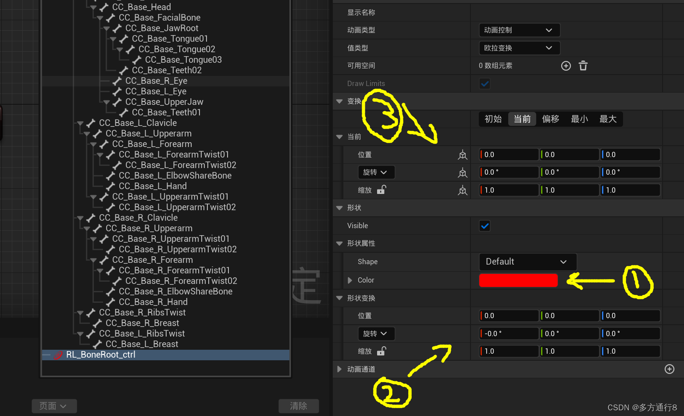Expand the Color property row
The width and height of the screenshot is (684, 416).
coord(350,280)
